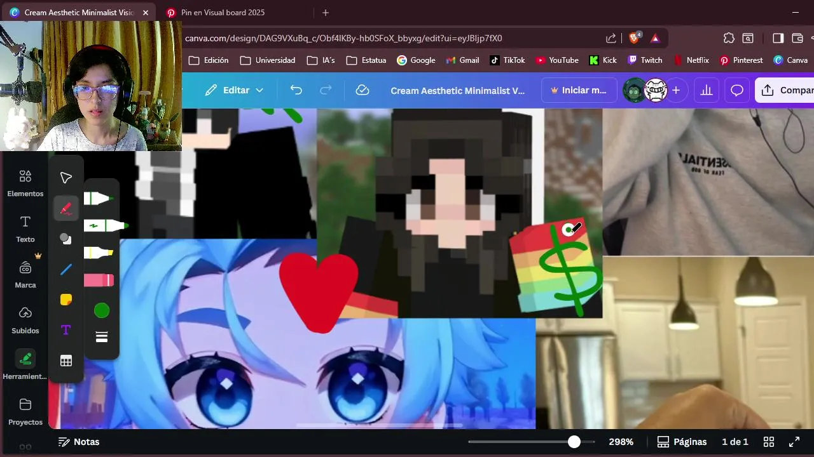814x457 pixels.
Task: Open the Proyectos sidebar panel
Action: [x=25, y=412]
